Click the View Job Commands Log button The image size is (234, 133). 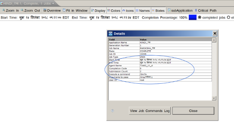pyautogui.click(x=150, y=111)
